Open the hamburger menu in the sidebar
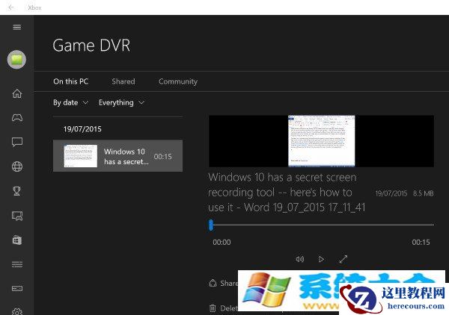 [17, 27]
